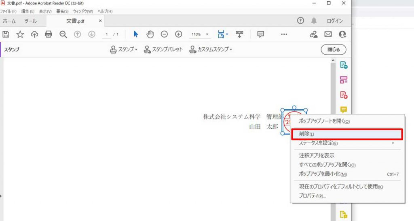Click the ログイン link
This screenshot has height=221, width=414.
(335, 21)
